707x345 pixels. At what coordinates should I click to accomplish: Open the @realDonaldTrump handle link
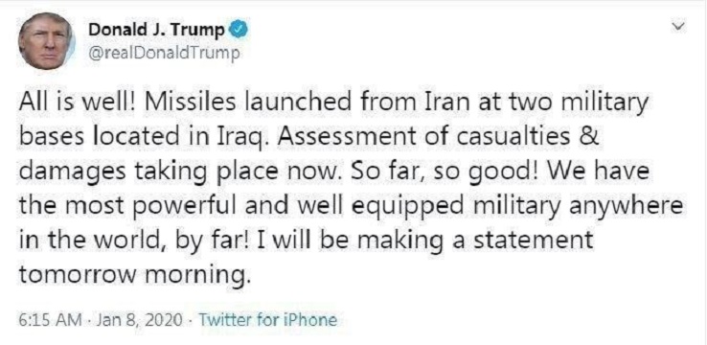click(162, 54)
